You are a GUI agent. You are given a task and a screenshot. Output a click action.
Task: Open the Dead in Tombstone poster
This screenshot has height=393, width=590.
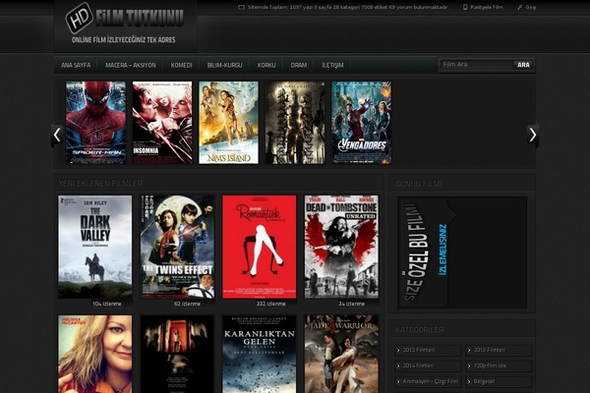coord(341,247)
